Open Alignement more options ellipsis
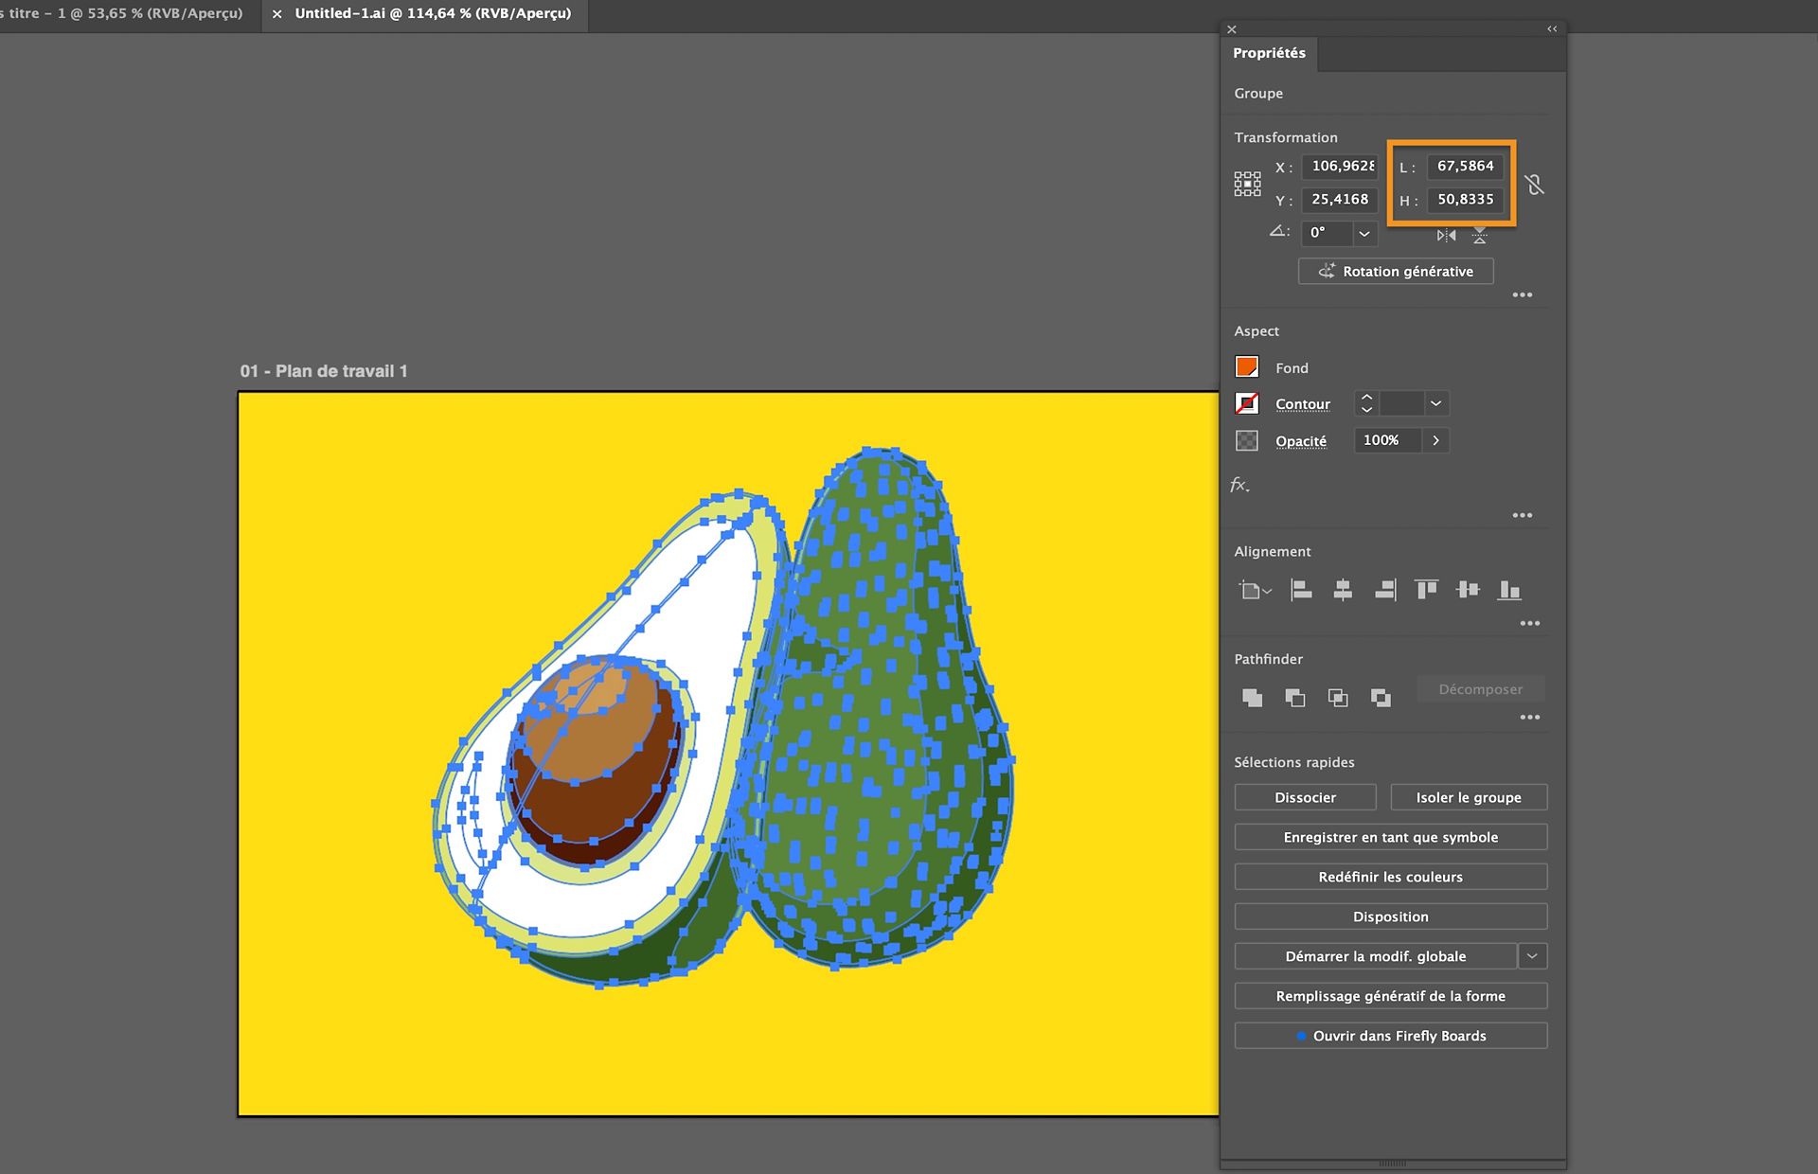The image size is (1818, 1174). pos(1530,623)
